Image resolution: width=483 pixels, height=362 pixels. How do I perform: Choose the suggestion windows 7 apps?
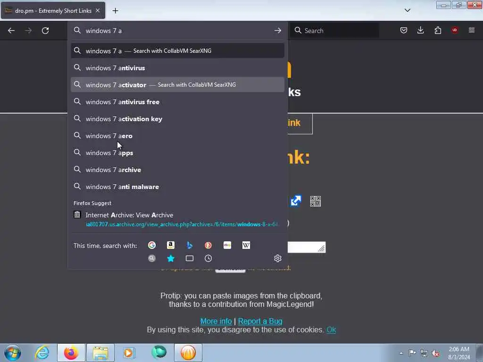click(177, 153)
